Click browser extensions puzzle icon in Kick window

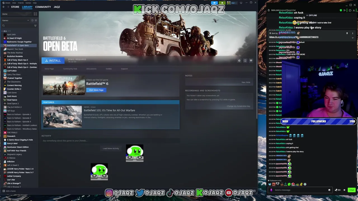coord(350,10)
